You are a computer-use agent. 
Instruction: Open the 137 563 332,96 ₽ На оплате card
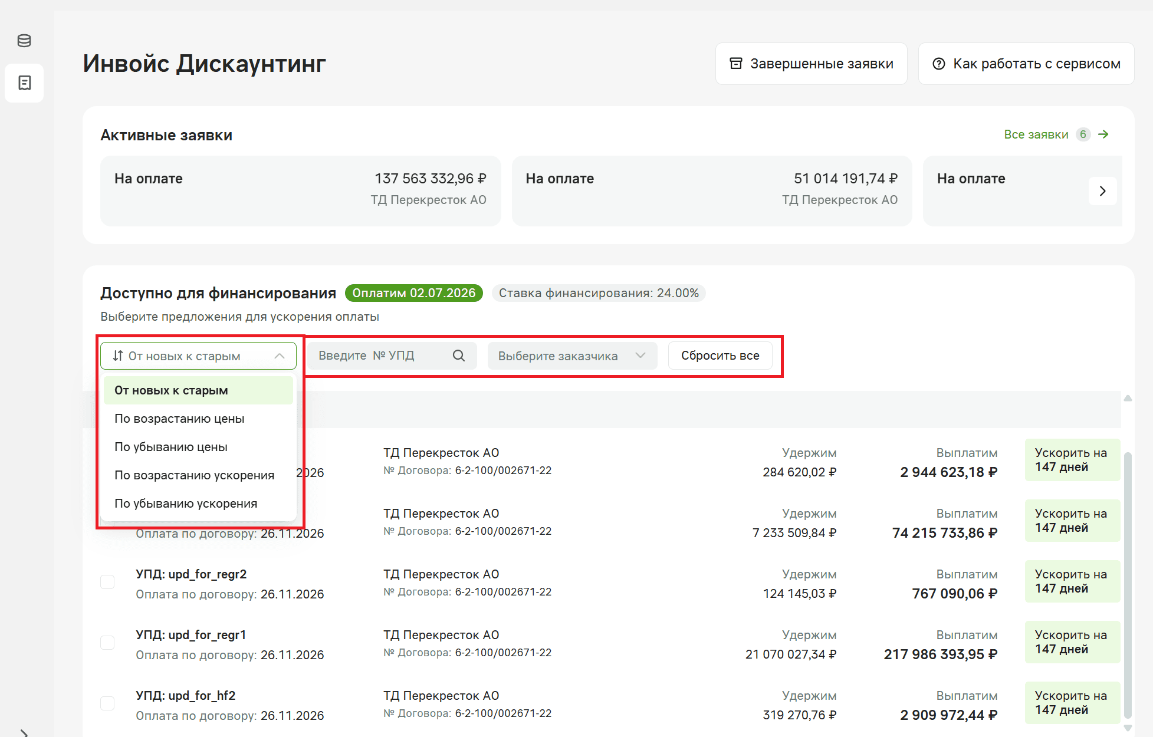(301, 190)
